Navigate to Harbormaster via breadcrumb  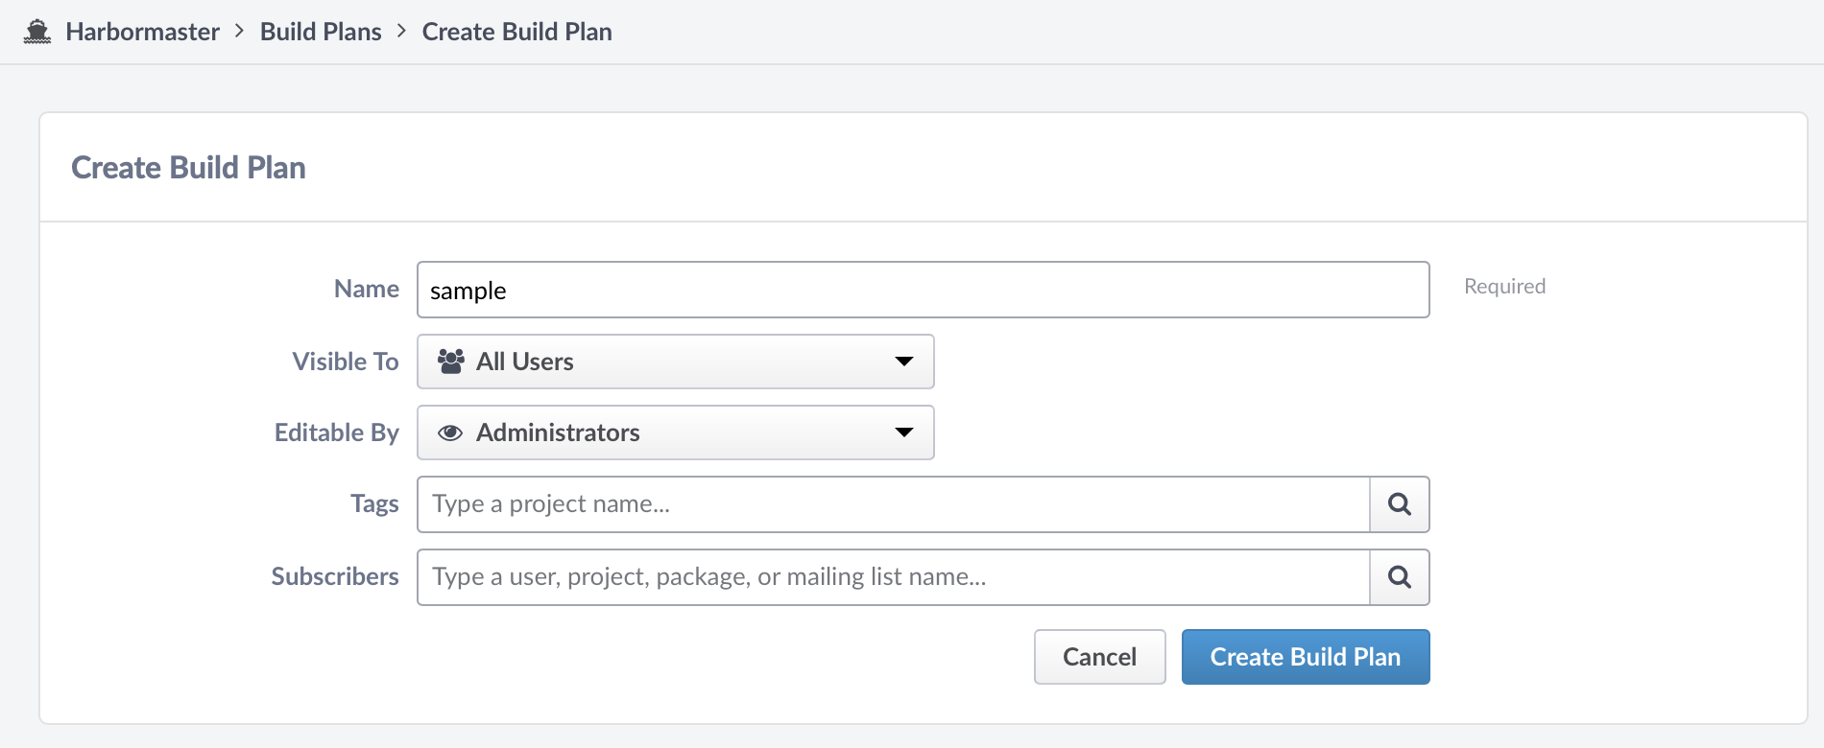click(x=142, y=31)
